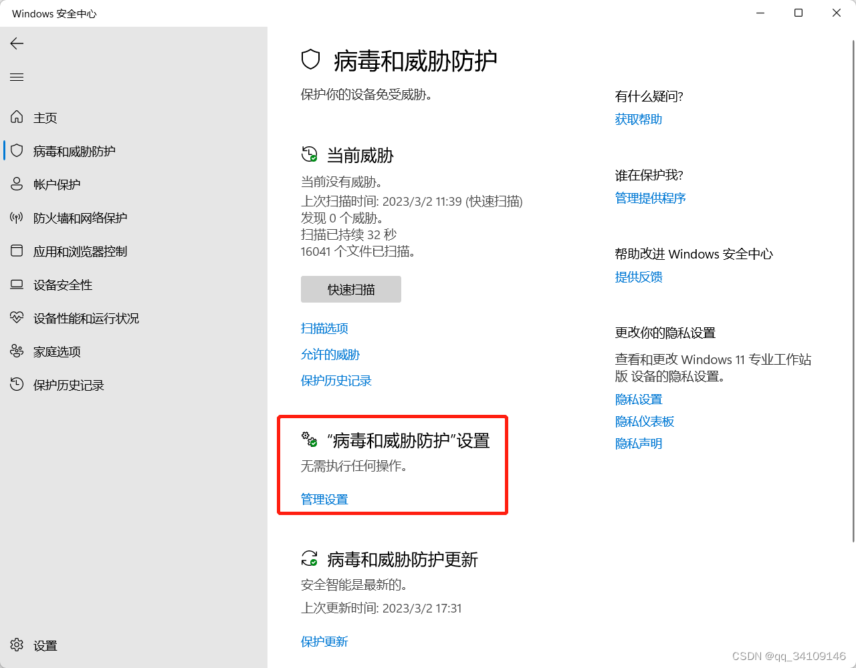Toggle the hamburger navigation menu
Viewport: 856px width, 668px height.
17,77
